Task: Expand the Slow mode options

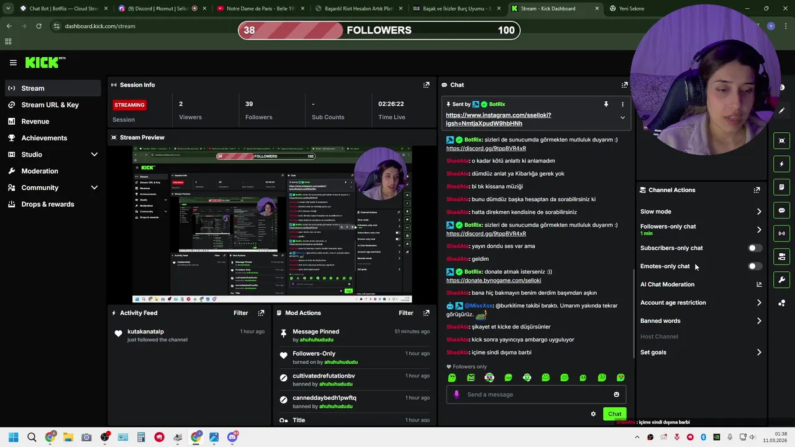Action: point(759,212)
